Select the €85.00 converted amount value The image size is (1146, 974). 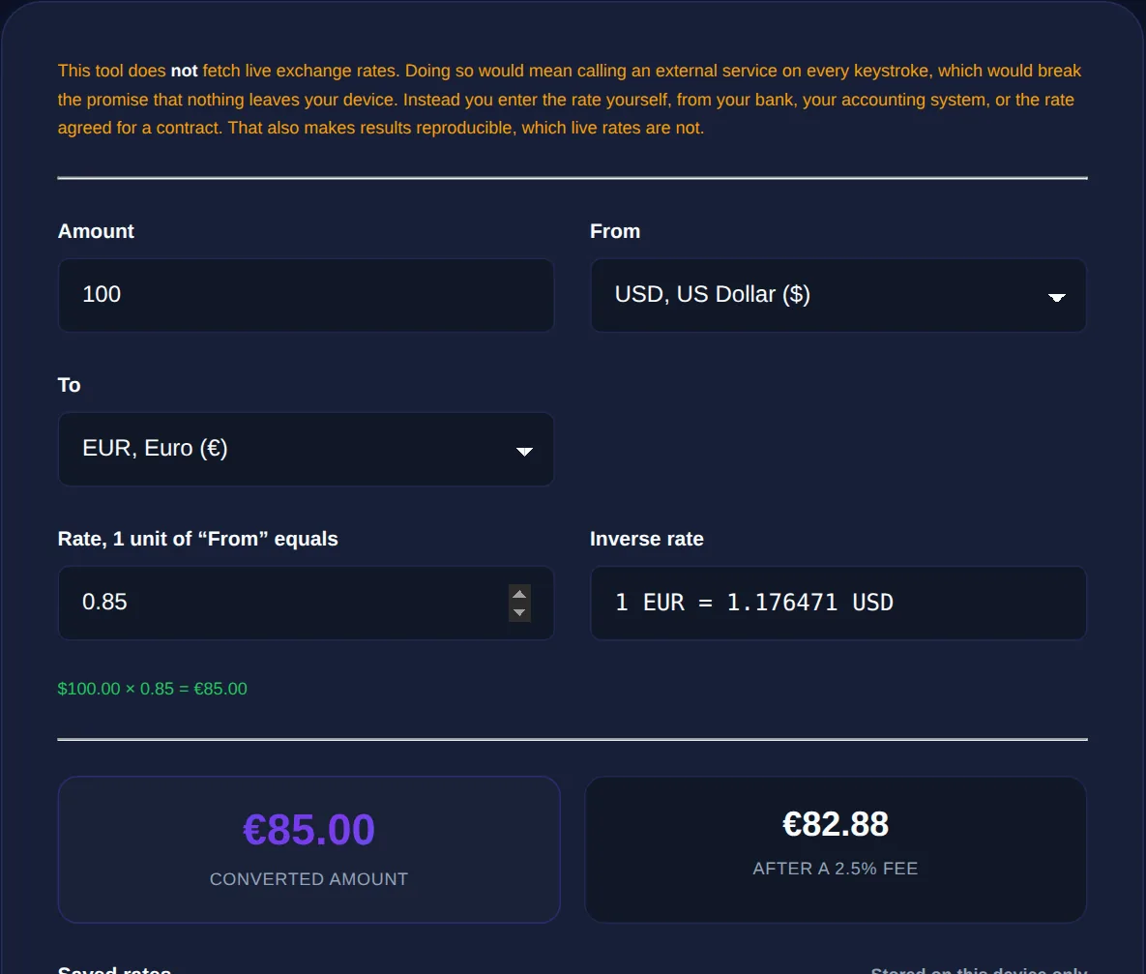click(309, 830)
